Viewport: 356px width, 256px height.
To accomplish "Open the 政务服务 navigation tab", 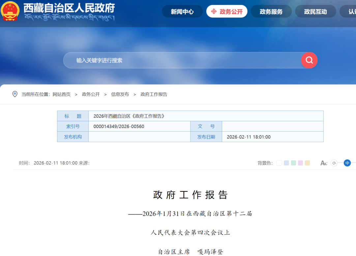I will tap(271, 12).
